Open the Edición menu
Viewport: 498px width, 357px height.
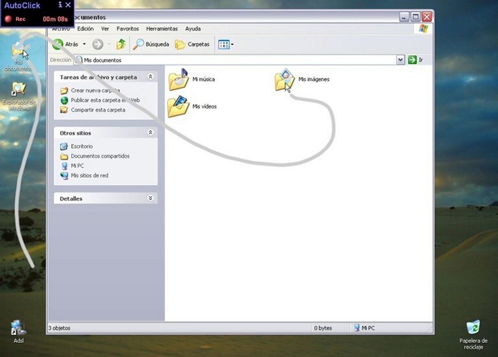click(x=86, y=29)
